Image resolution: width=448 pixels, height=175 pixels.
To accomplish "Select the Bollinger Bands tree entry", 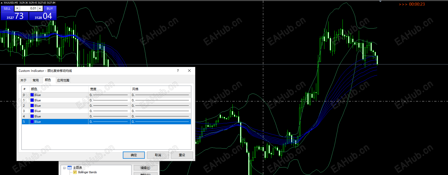I will pos(87,172).
